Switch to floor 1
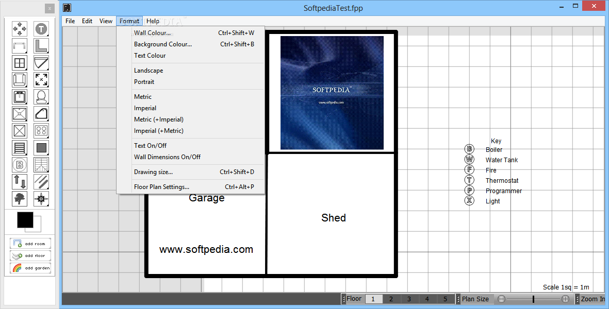609x309 pixels. coord(373,299)
